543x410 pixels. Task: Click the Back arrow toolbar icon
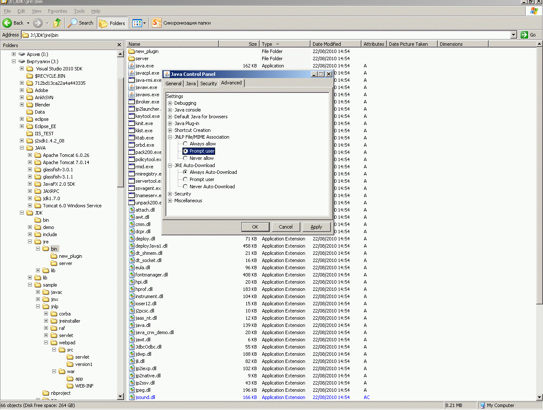click(8, 23)
